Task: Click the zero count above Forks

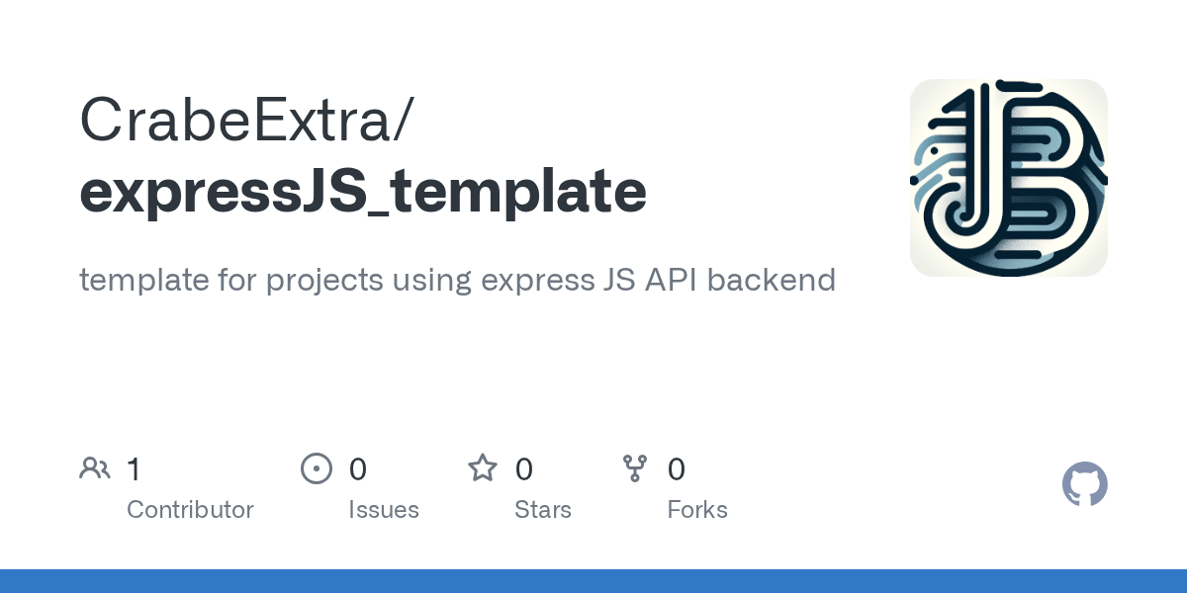Action: pos(677,468)
